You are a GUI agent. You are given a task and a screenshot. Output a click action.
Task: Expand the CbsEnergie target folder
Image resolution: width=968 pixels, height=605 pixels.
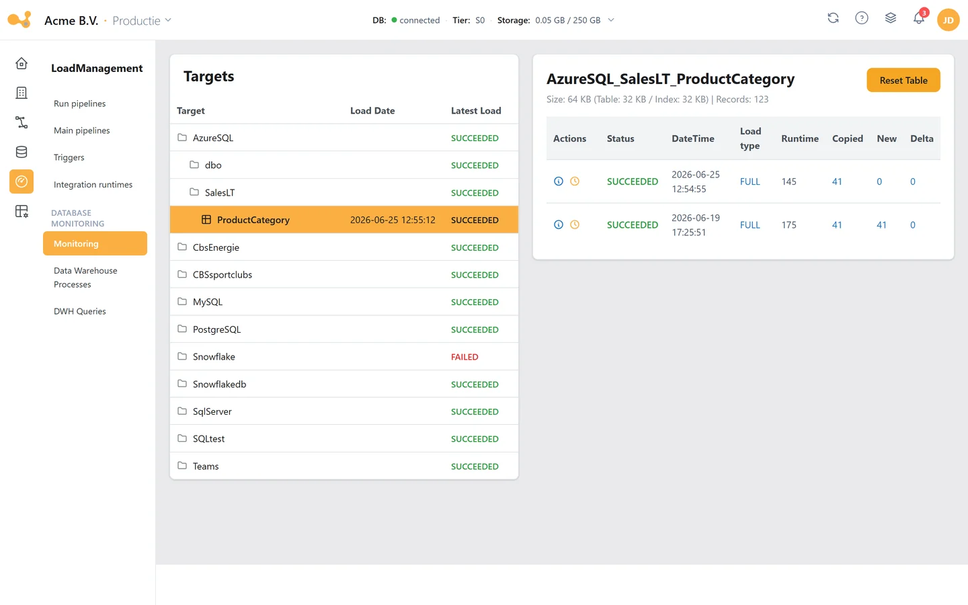click(x=344, y=247)
